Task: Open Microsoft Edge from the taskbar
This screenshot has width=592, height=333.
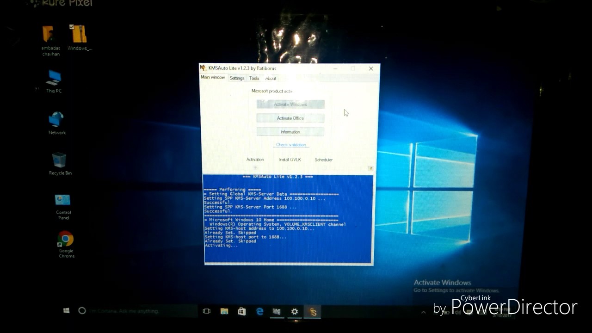Action: 260,312
